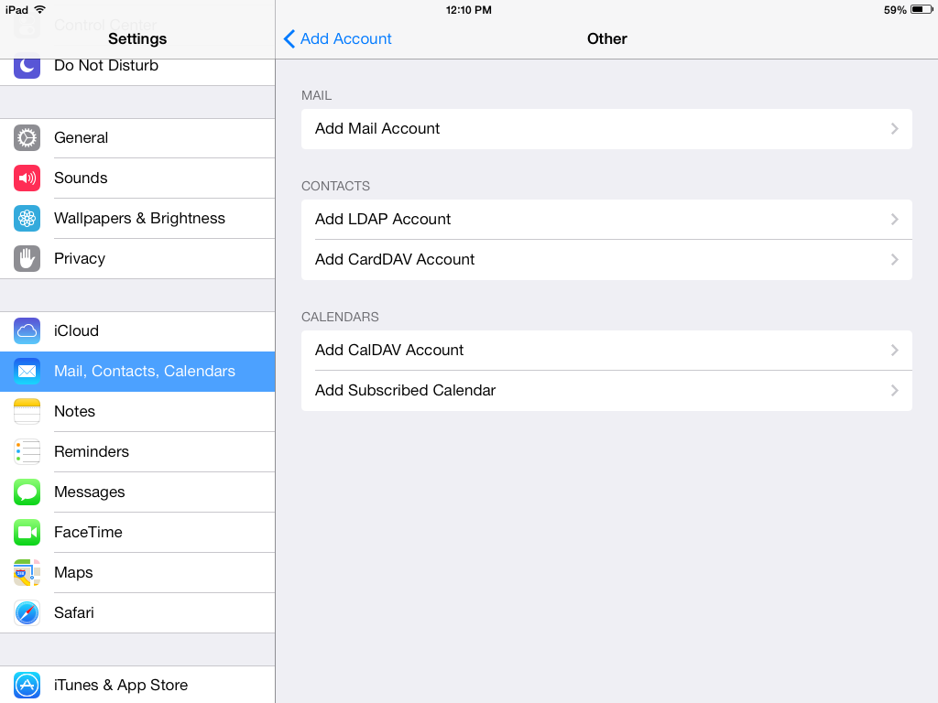This screenshot has width=938, height=703.
Task: Open Add CardDAV Account
Action: coord(606,260)
